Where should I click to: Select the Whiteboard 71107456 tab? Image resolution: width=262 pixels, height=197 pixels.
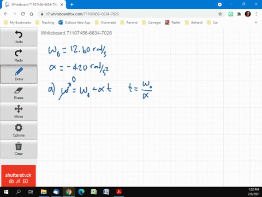click(x=34, y=4)
